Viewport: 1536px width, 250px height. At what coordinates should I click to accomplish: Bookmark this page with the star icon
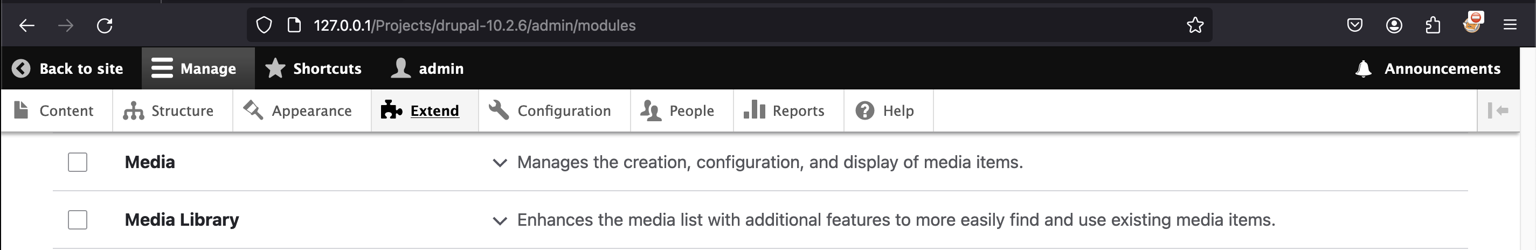(1194, 26)
